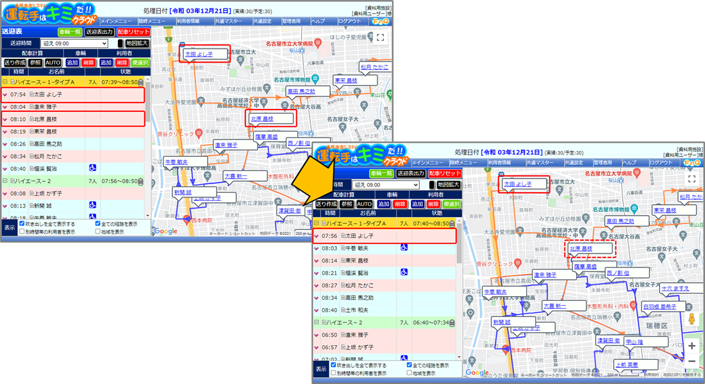The image size is (705, 384).
Task: Uncheck 吹き出しを全て表示する in front window
Action: coord(334,365)
